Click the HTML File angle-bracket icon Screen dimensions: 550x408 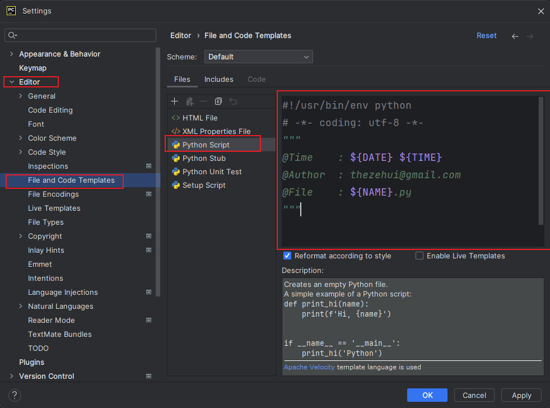coord(176,118)
